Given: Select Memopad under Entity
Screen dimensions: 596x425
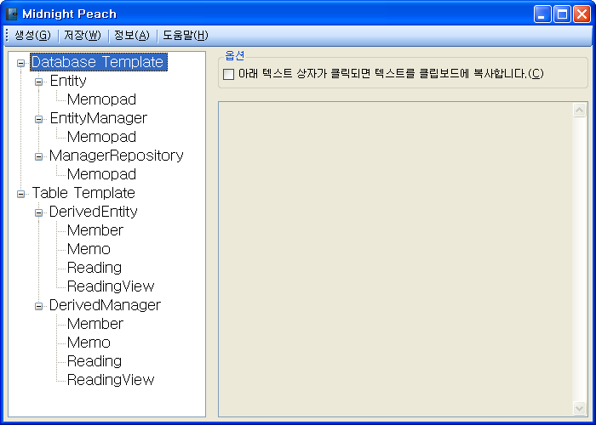Looking at the screenshot, I should 101,99.
